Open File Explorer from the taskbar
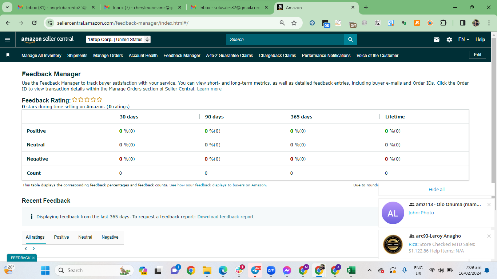The width and height of the screenshot is (497, 279). 207,270
